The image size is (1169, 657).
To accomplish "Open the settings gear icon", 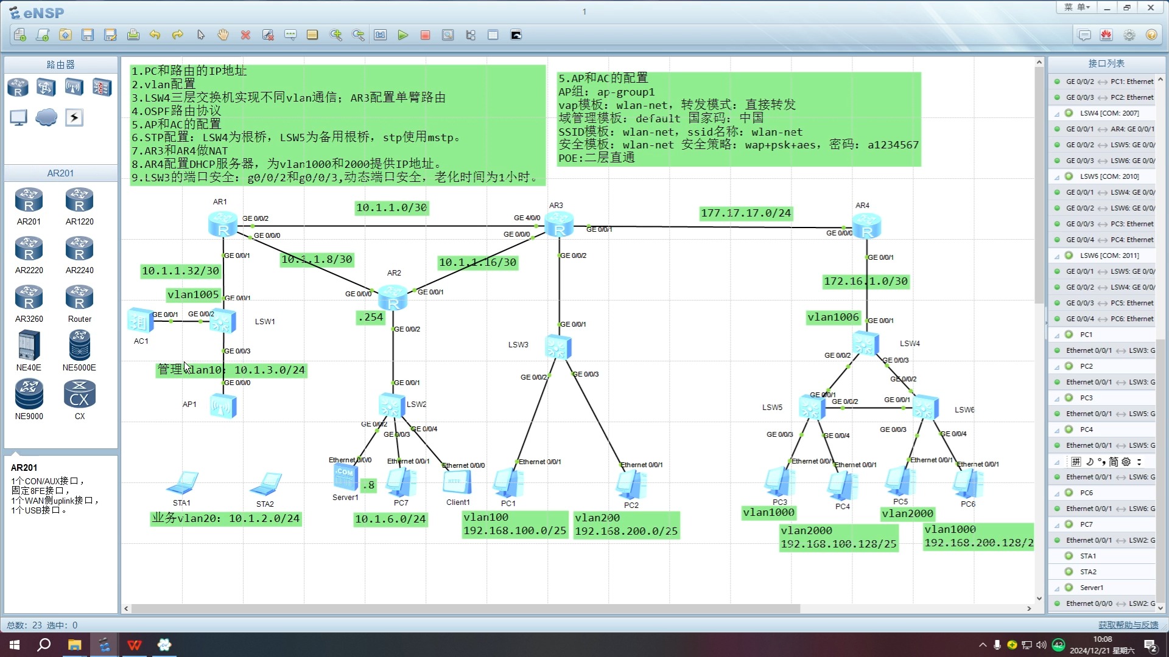I will pyautogui.click(x=1129, y=35).
